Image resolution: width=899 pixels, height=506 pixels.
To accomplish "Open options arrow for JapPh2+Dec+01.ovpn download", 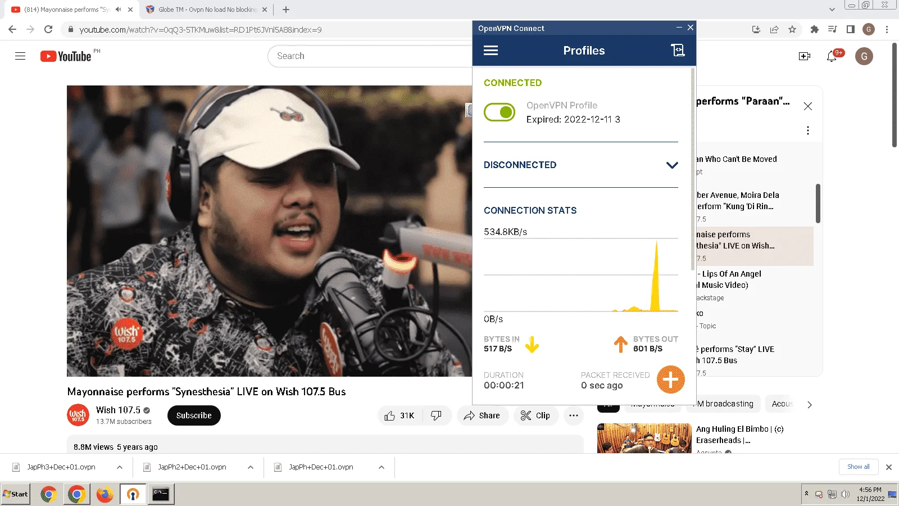I will tap(251, 467).
